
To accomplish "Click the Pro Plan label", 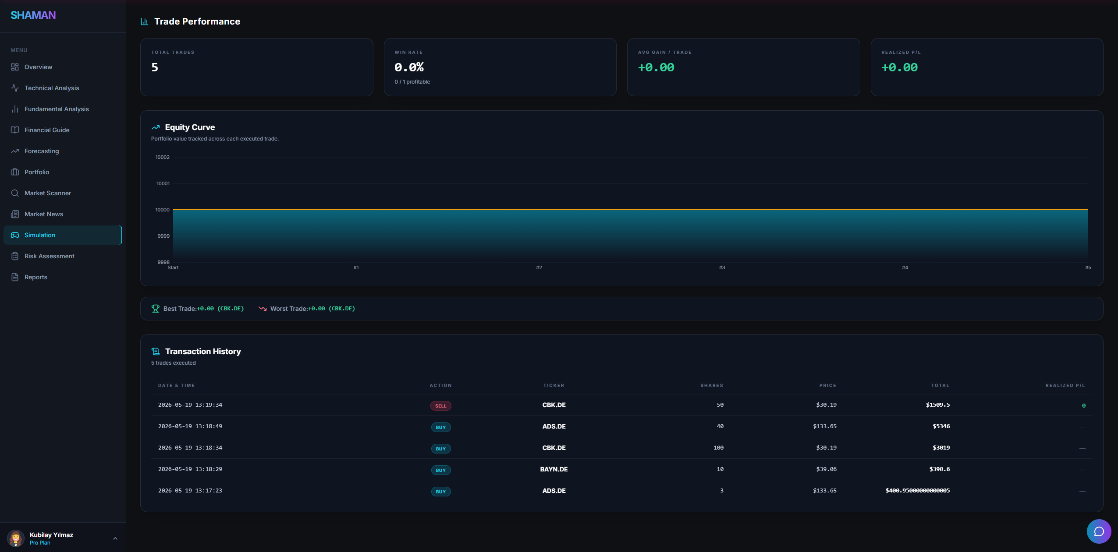I will coord(40,543).
